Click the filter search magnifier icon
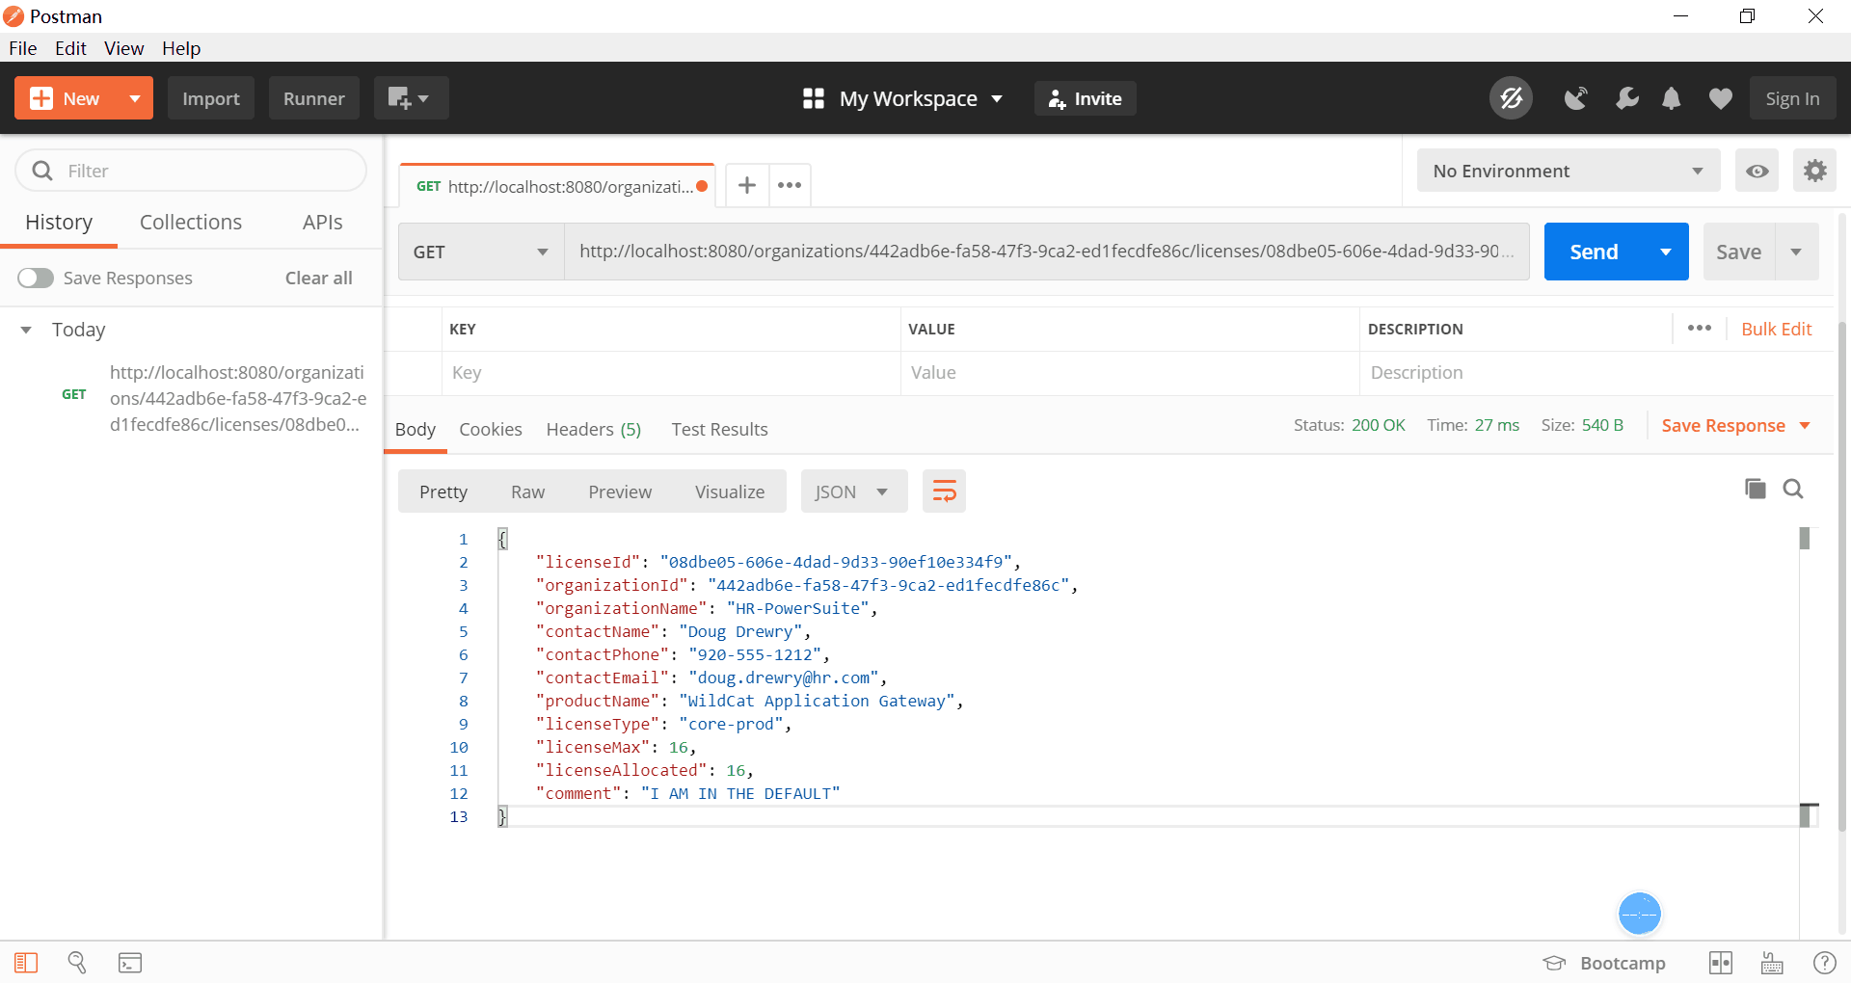This screenshot has width=1851, height=983. point(42,171)
